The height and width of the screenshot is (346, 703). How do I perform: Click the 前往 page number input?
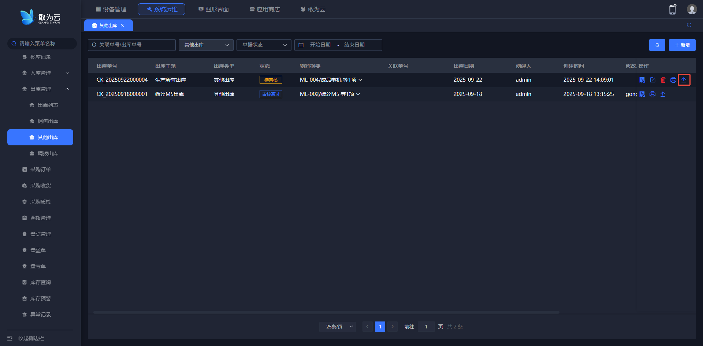click(426, 327)
